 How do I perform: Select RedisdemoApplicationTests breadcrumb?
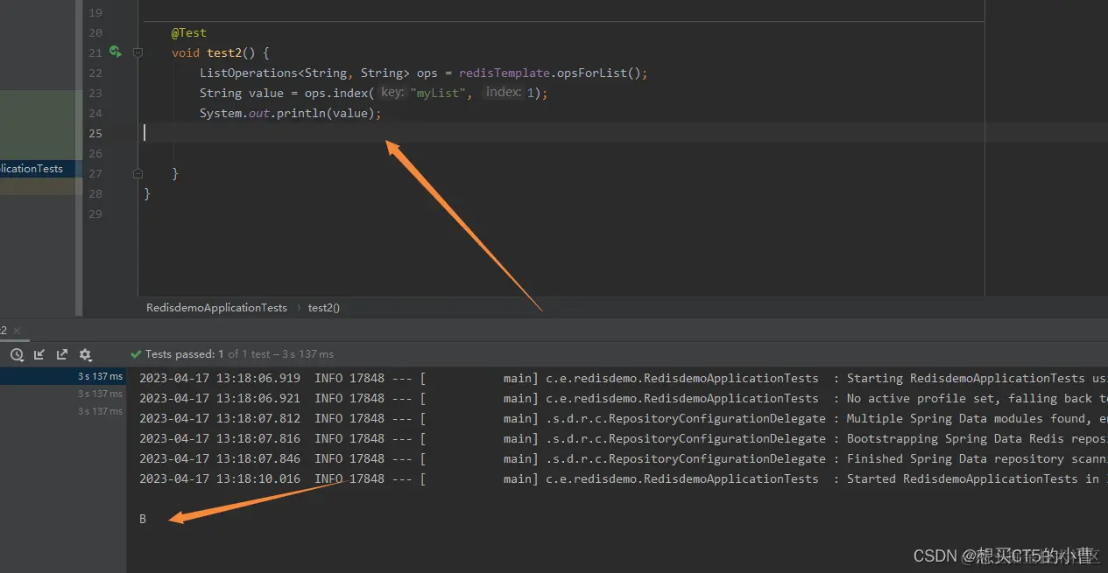click(x=216, y=308)
